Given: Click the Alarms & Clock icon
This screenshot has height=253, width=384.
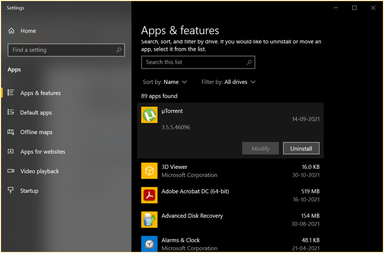Looking at the screenshot, I should pos(149,244).
